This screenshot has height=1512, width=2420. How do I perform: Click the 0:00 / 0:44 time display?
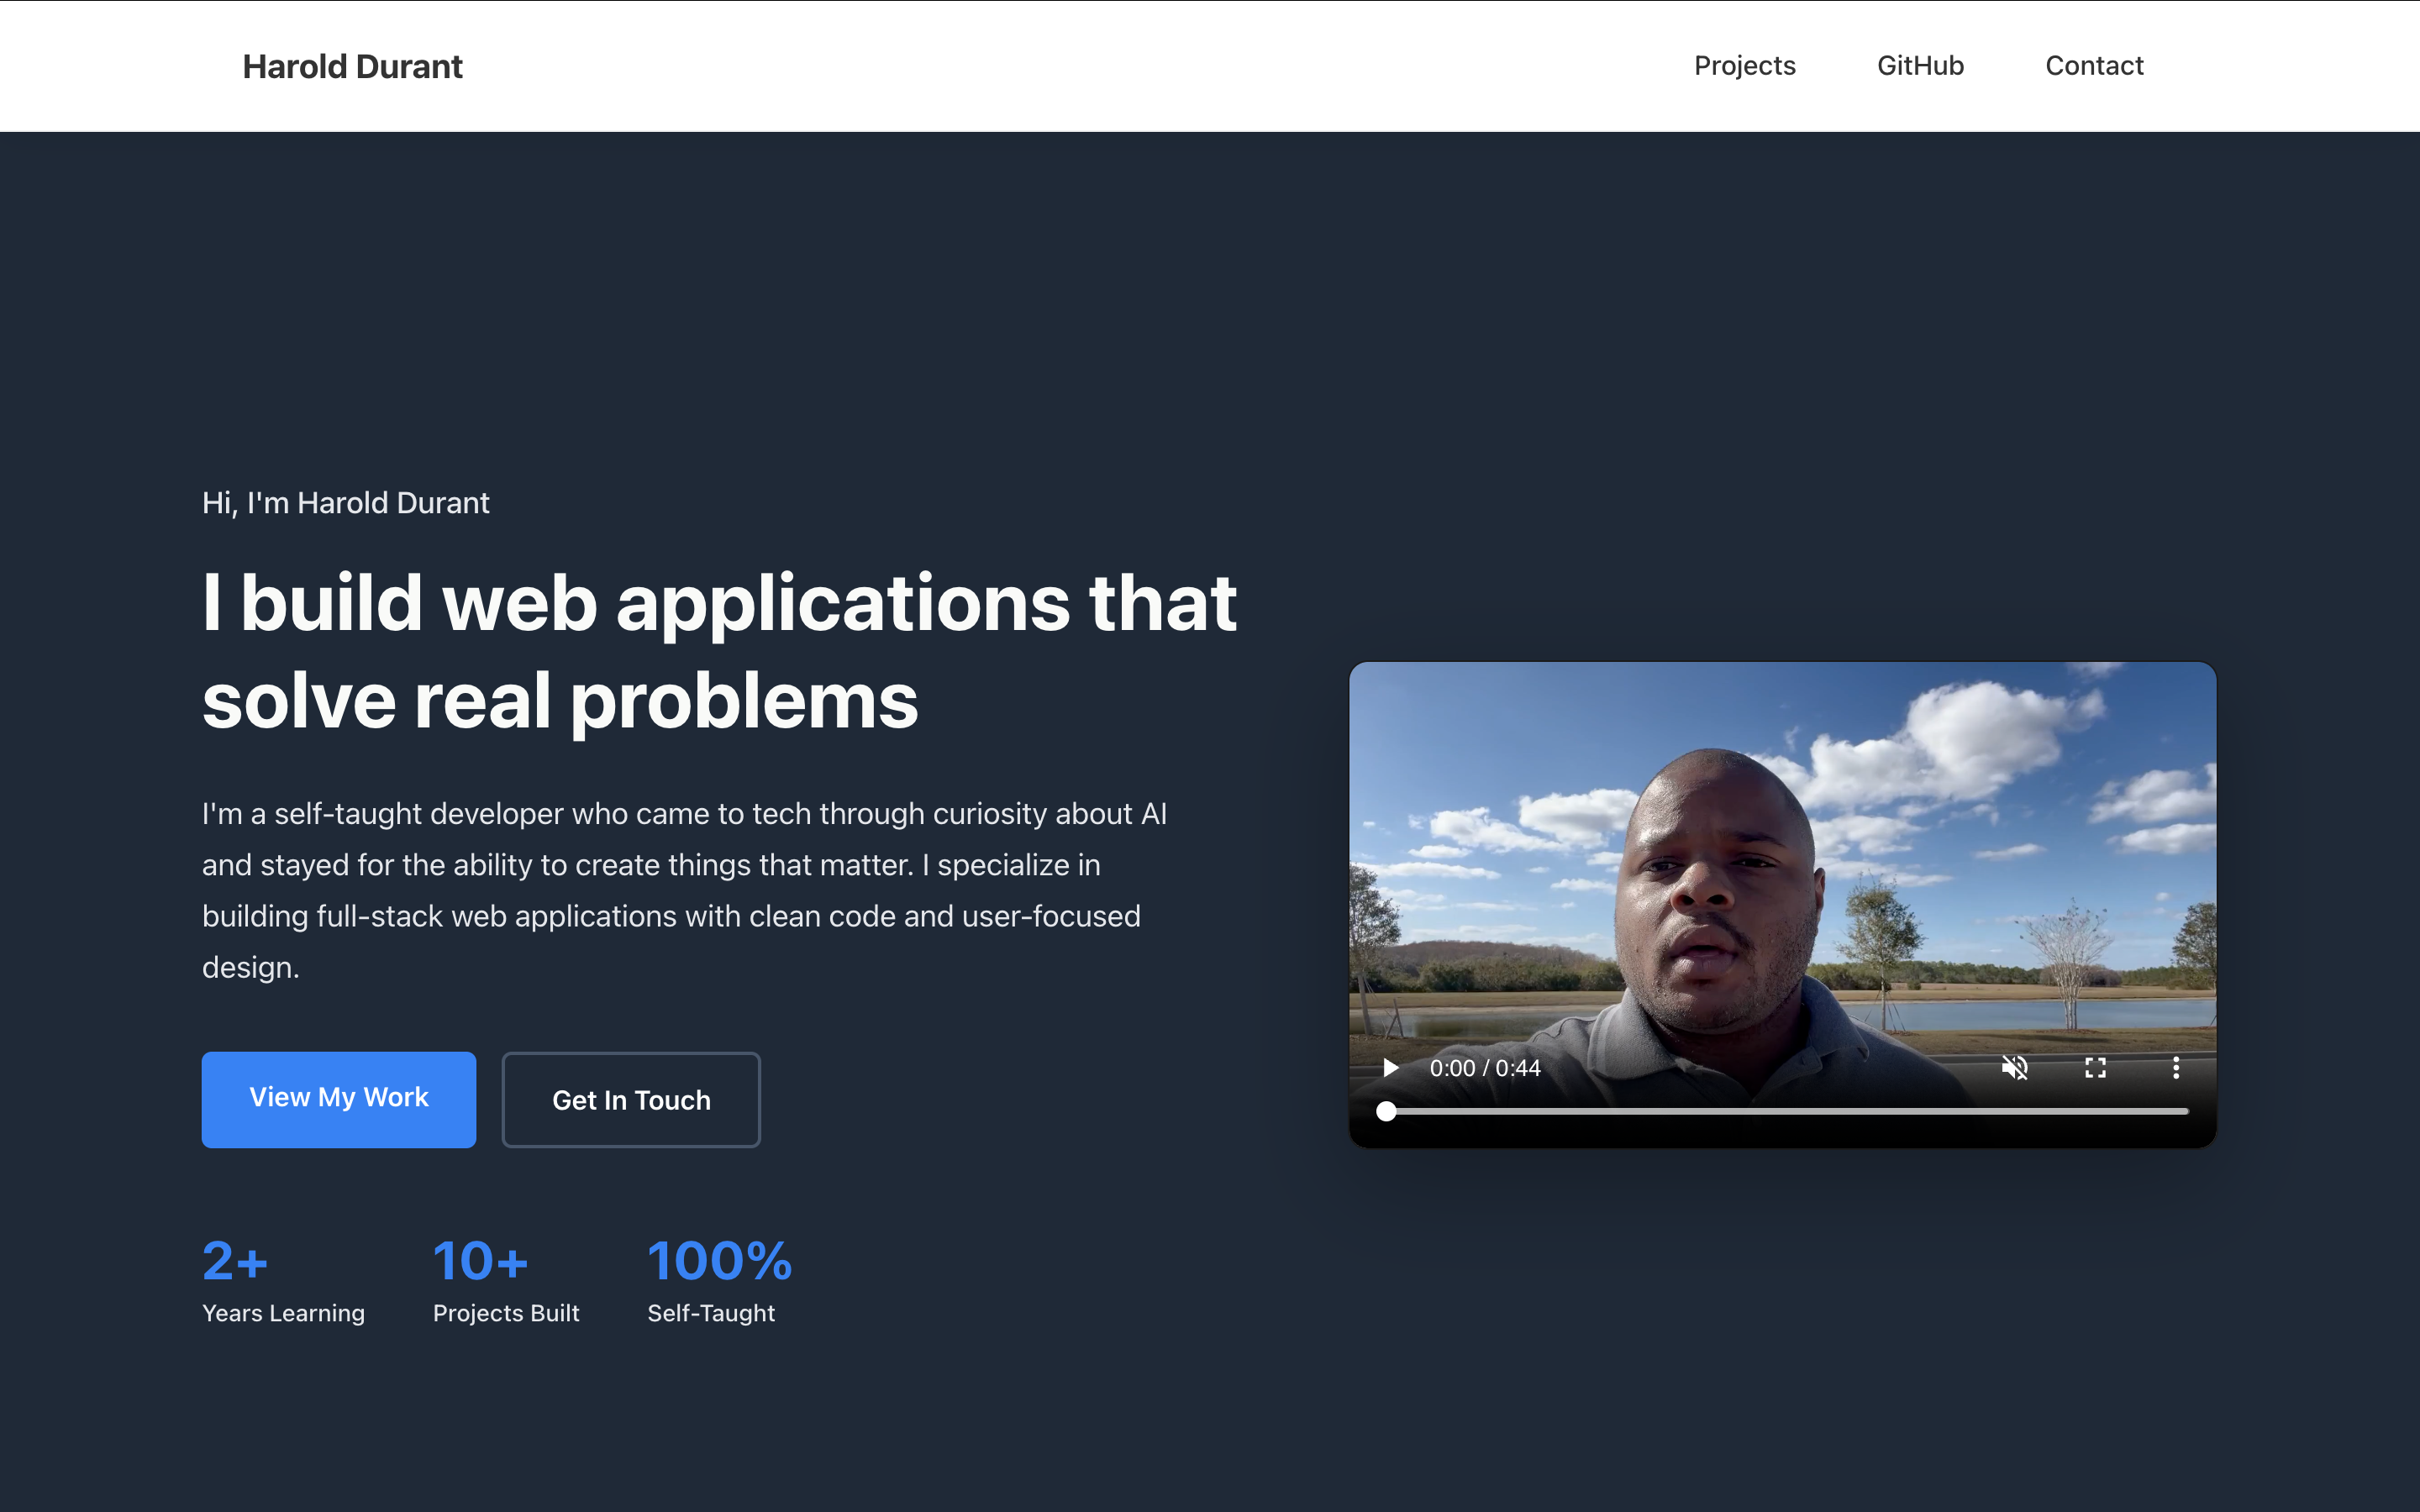click(1484, 1068)
